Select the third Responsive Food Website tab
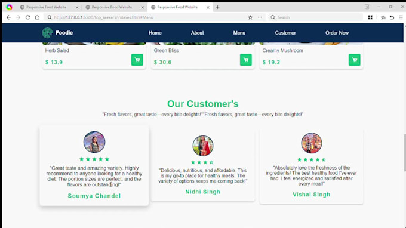Image resolution: width=406 pixels, height=228 pixels. 177,7
